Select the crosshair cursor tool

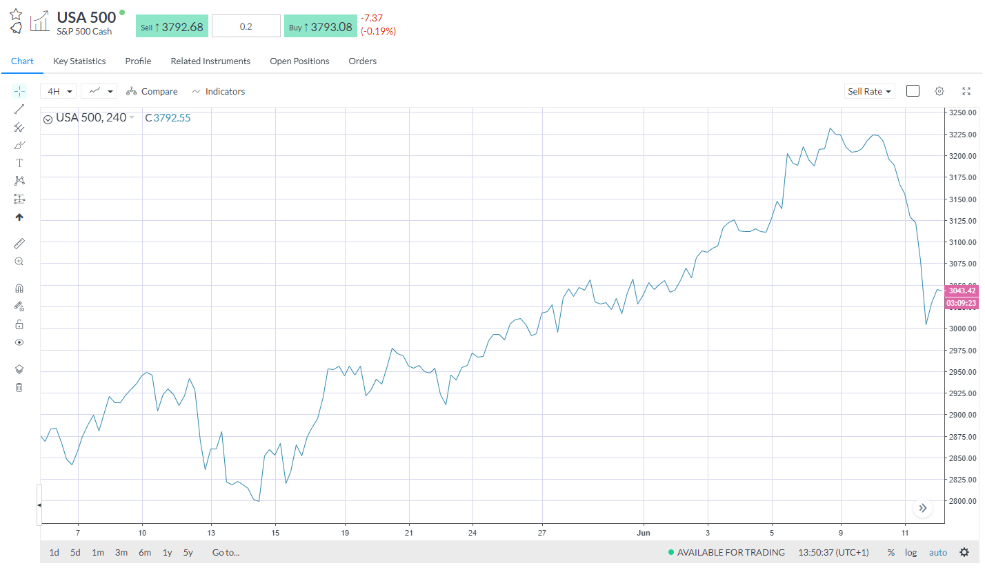(19, 90)
